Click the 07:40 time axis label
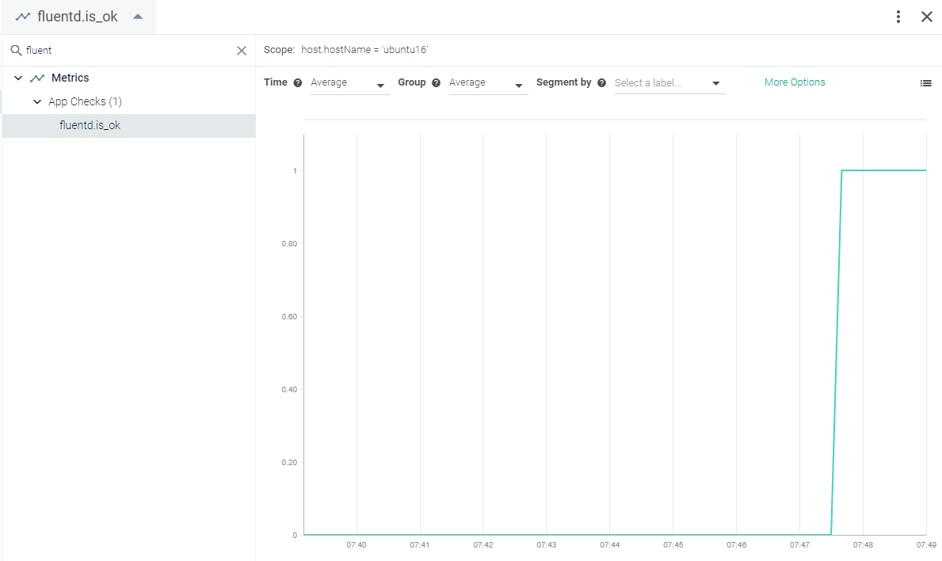The height and width of the screenshot is (561, 942). [357, 545]
